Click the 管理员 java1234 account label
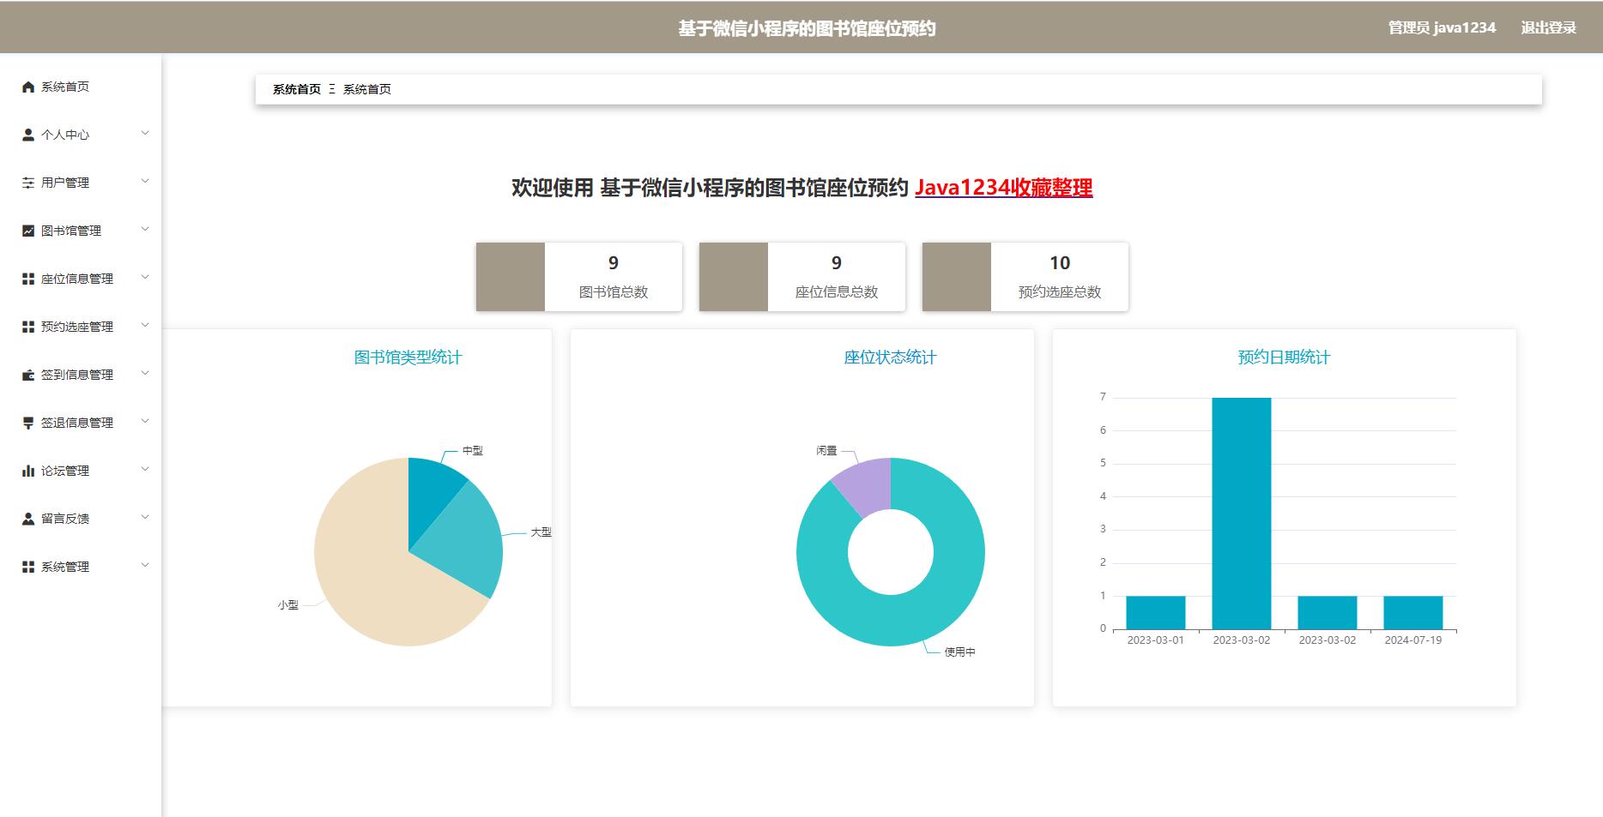This screenshot has width=1603, height=817. pos(1442,27)
